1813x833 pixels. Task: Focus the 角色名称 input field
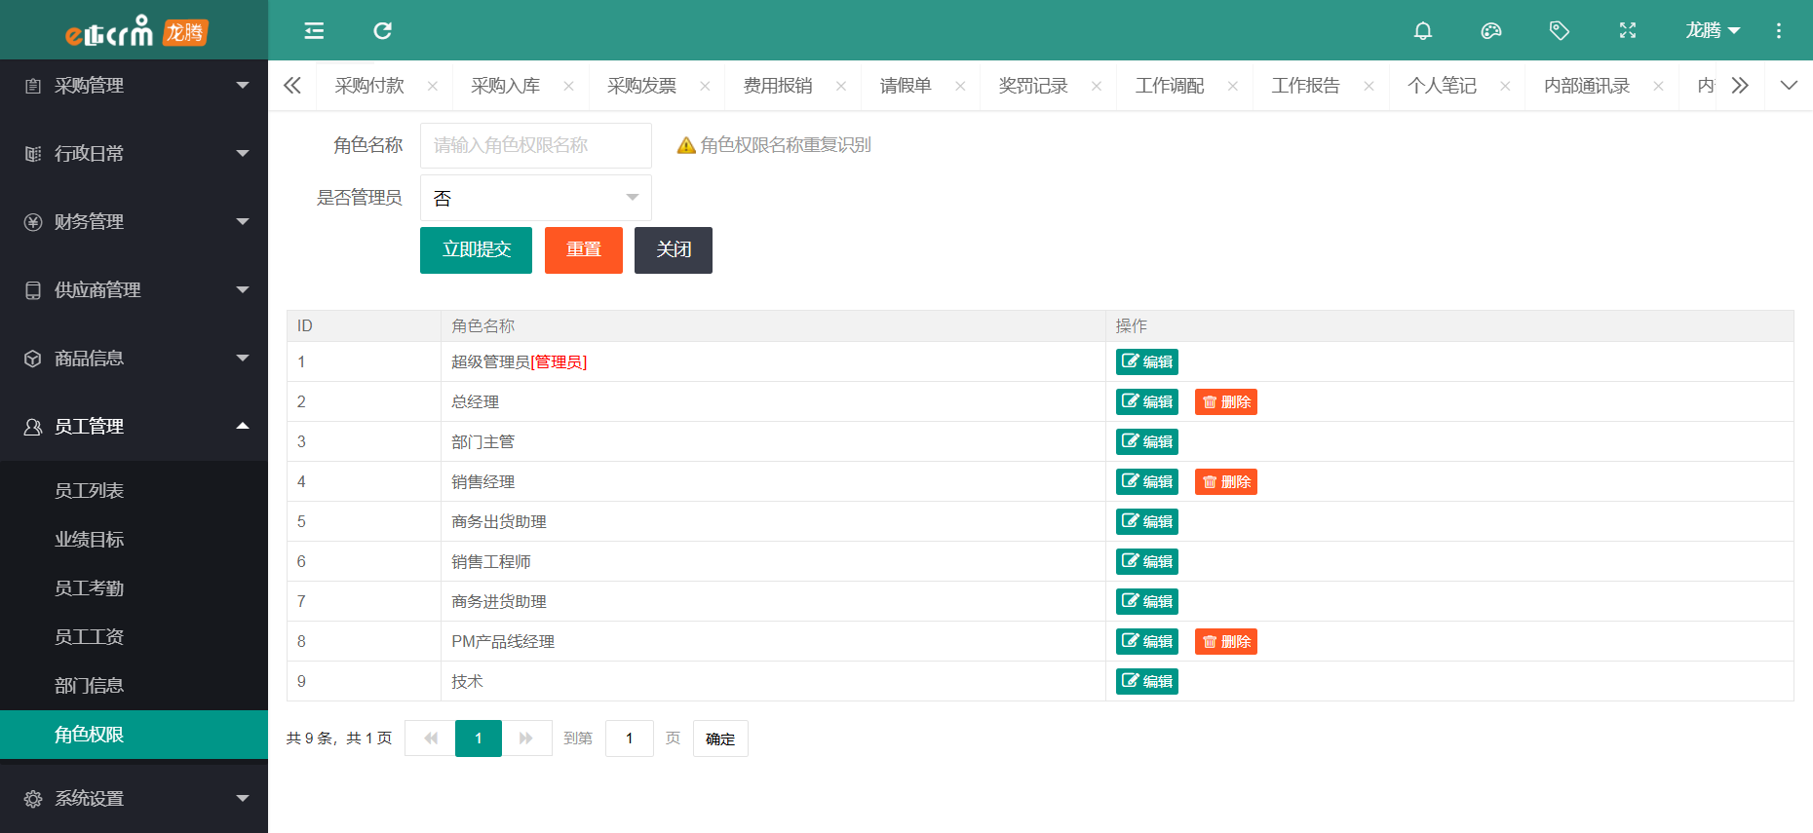coord(535,145)
